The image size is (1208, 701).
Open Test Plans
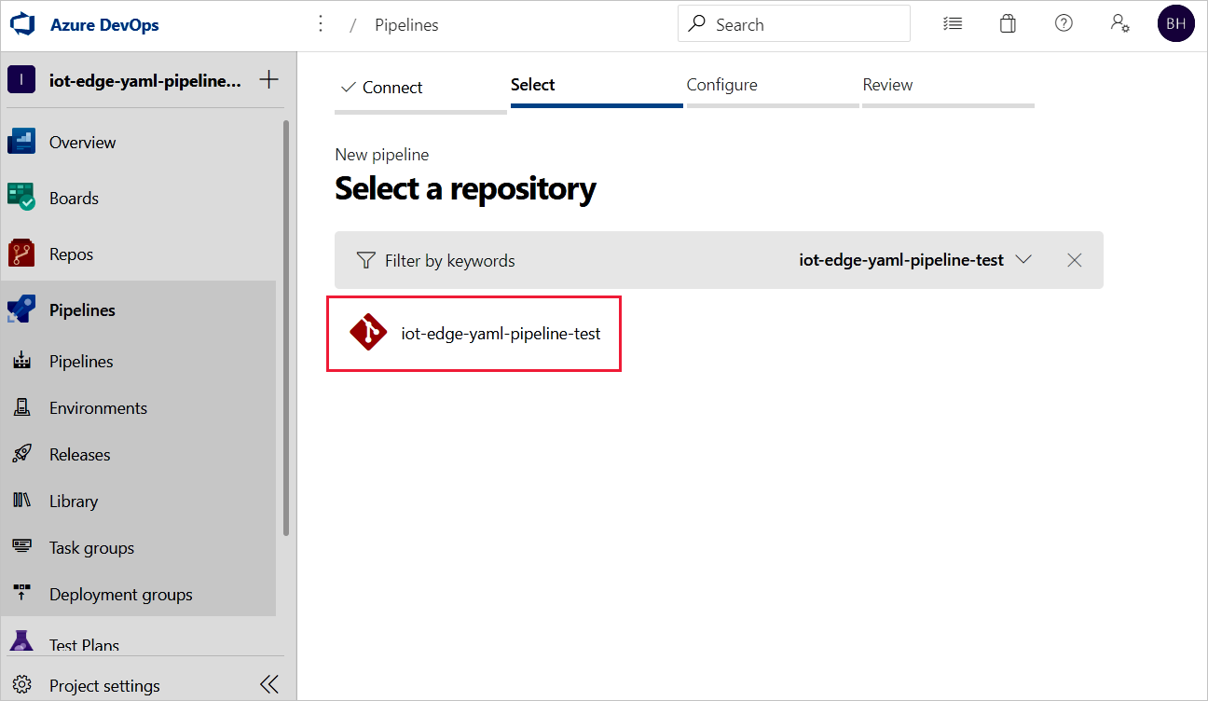pos(84,643)
